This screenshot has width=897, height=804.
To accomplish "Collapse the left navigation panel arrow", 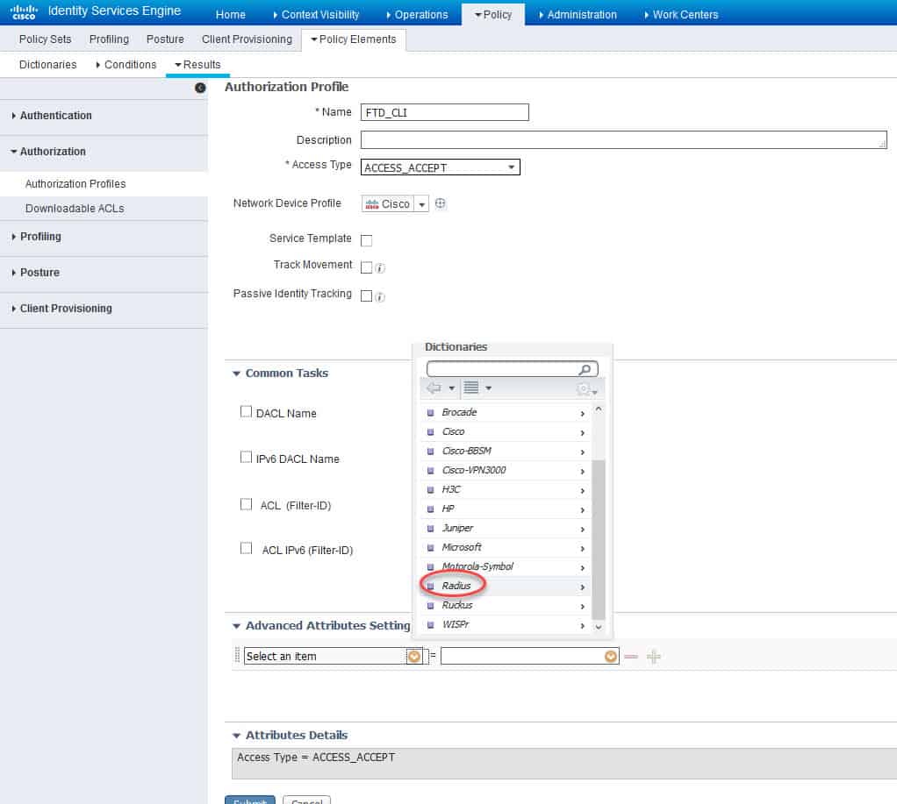I will coord(200,88).
